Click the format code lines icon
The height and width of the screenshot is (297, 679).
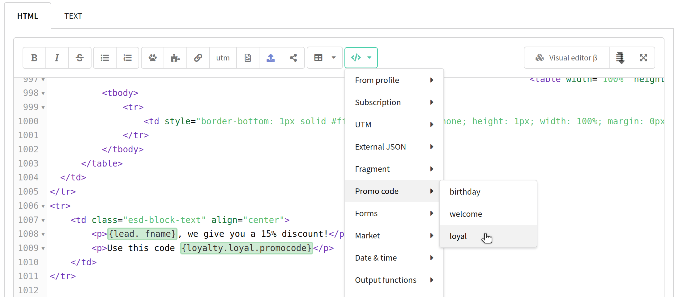click(x=621, y=58)
